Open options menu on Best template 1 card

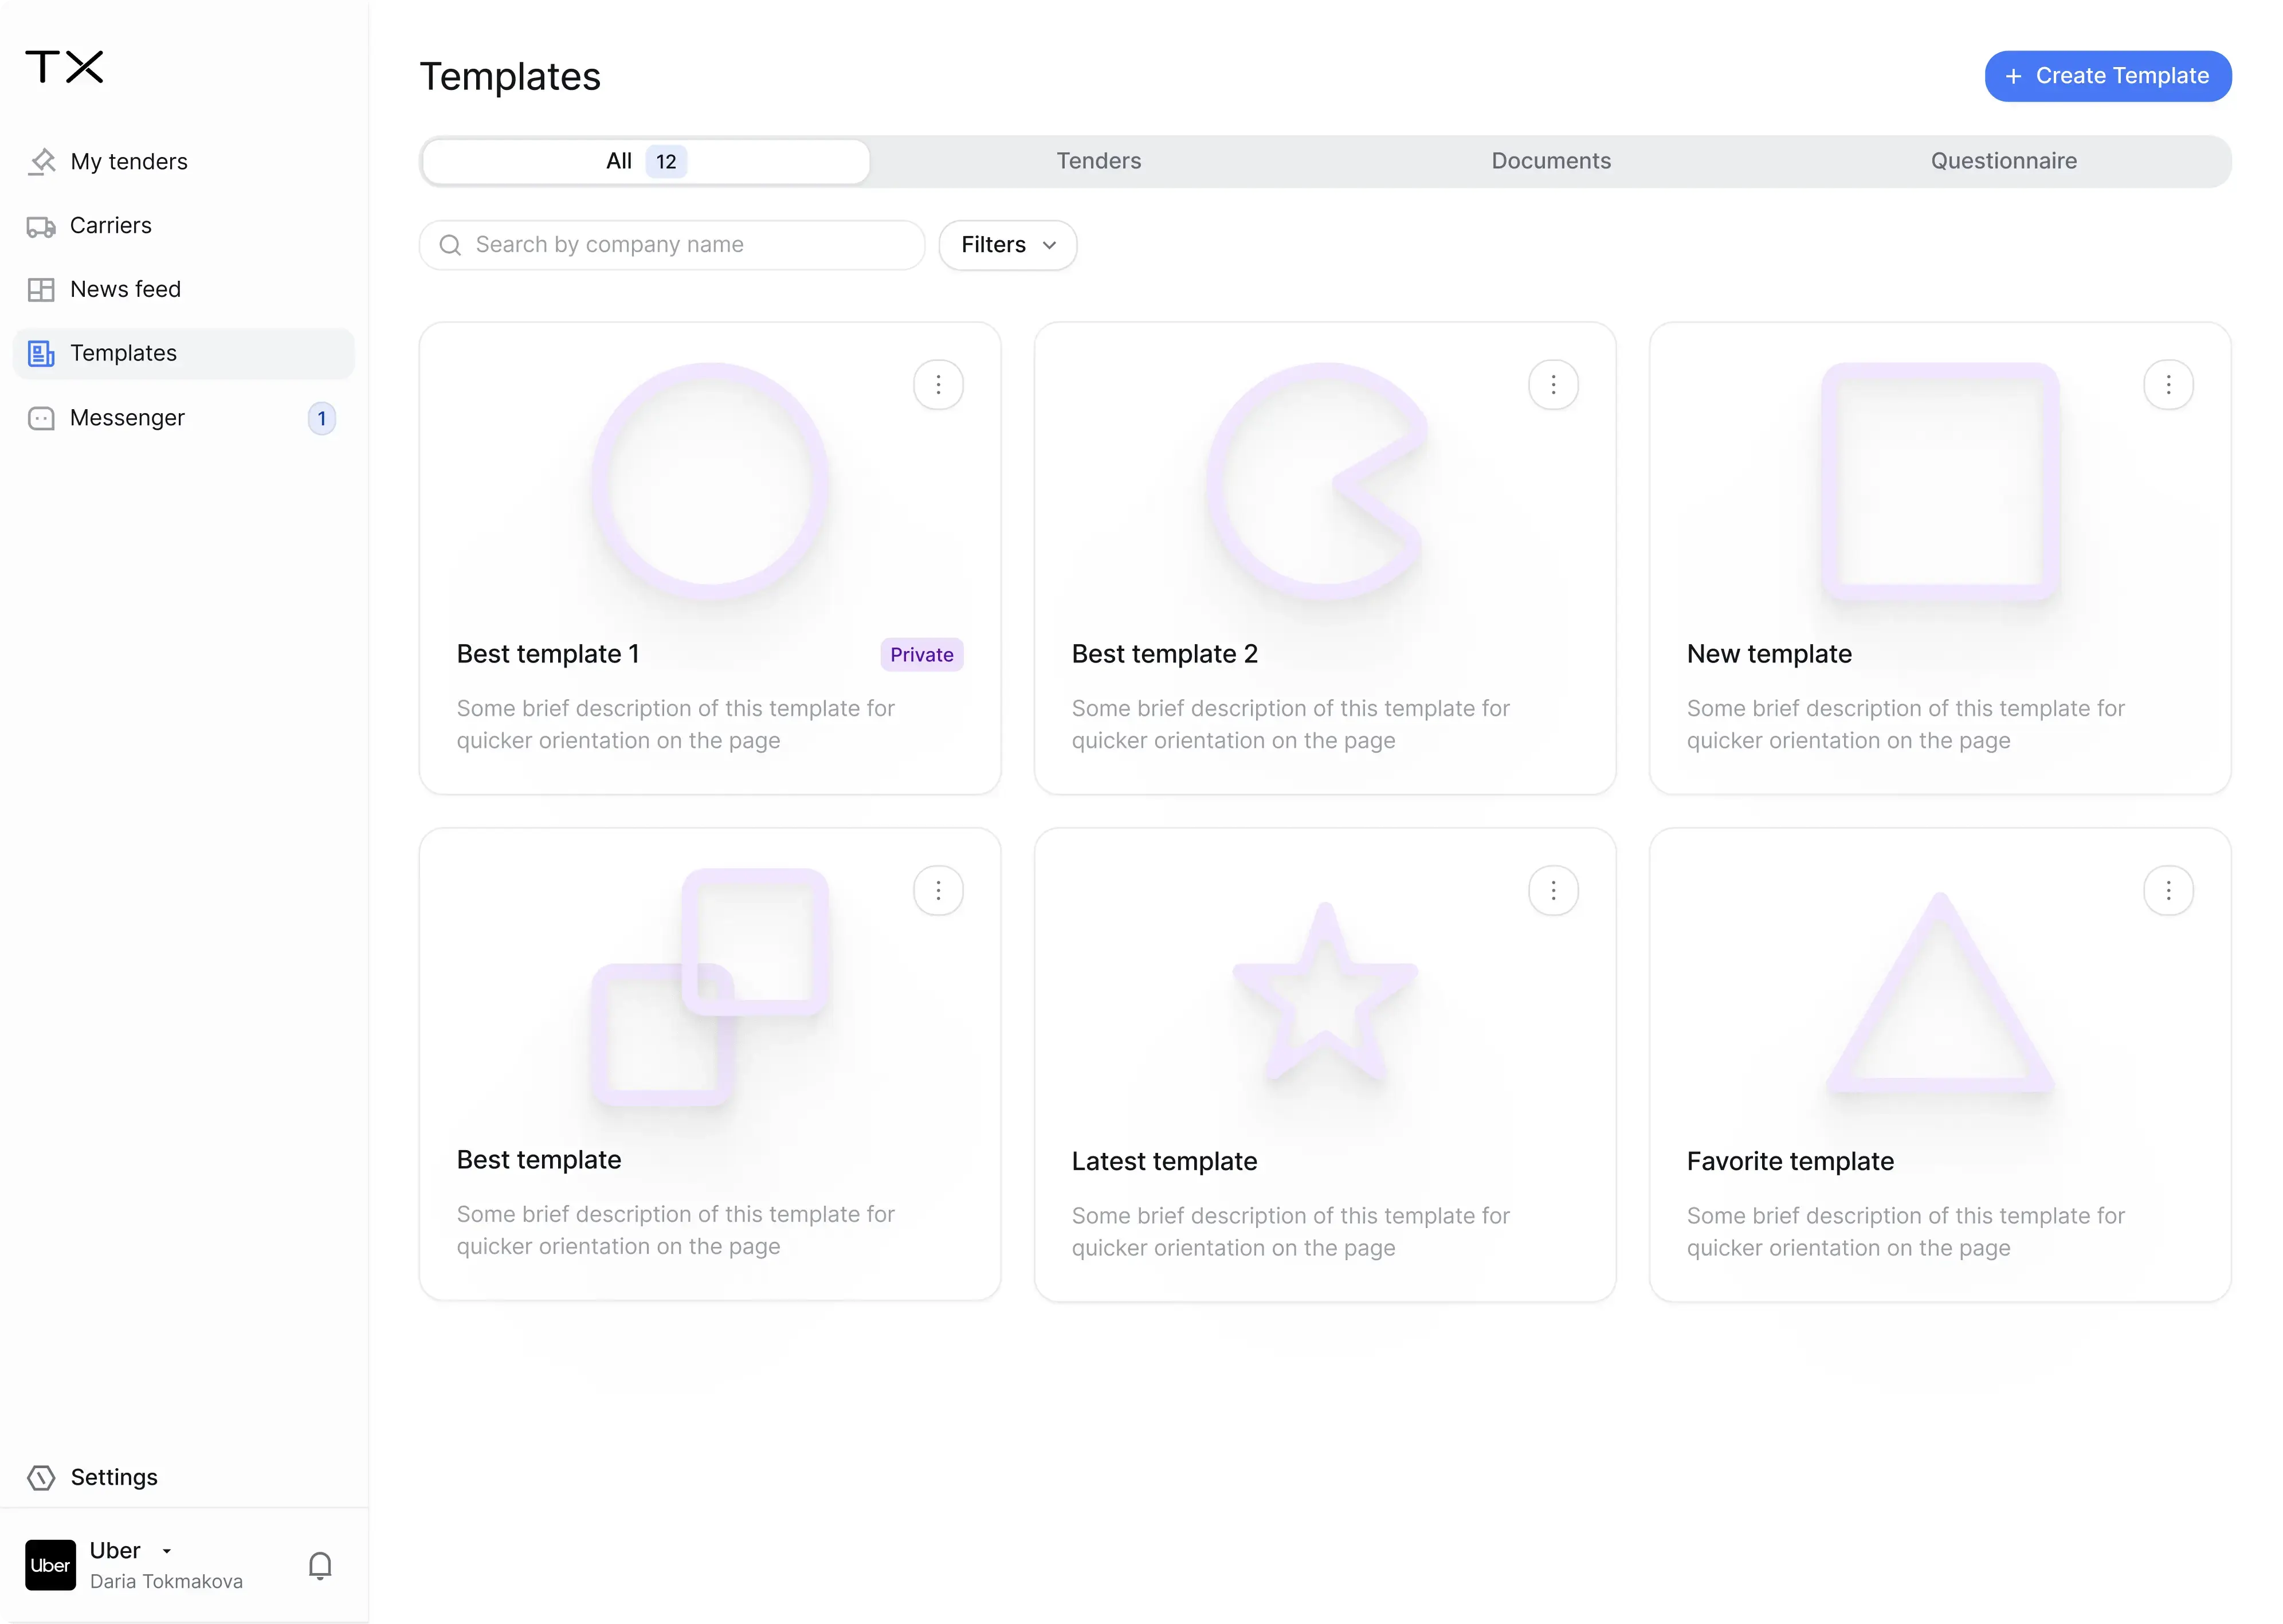pyautogui.click(x=938, y=384)
